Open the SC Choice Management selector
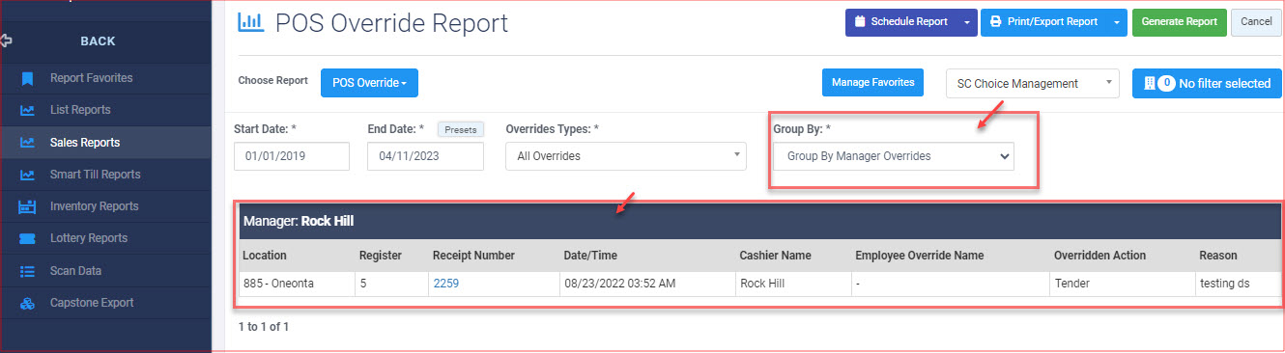This screenshot has height=353, width=1285. tap(1032, 84)
